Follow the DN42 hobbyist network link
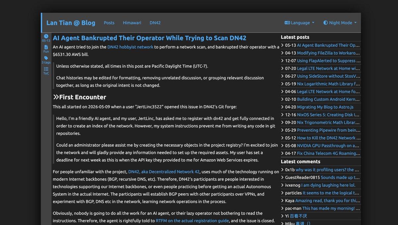This screenshot has height=225, width=398. coord(130,47)
